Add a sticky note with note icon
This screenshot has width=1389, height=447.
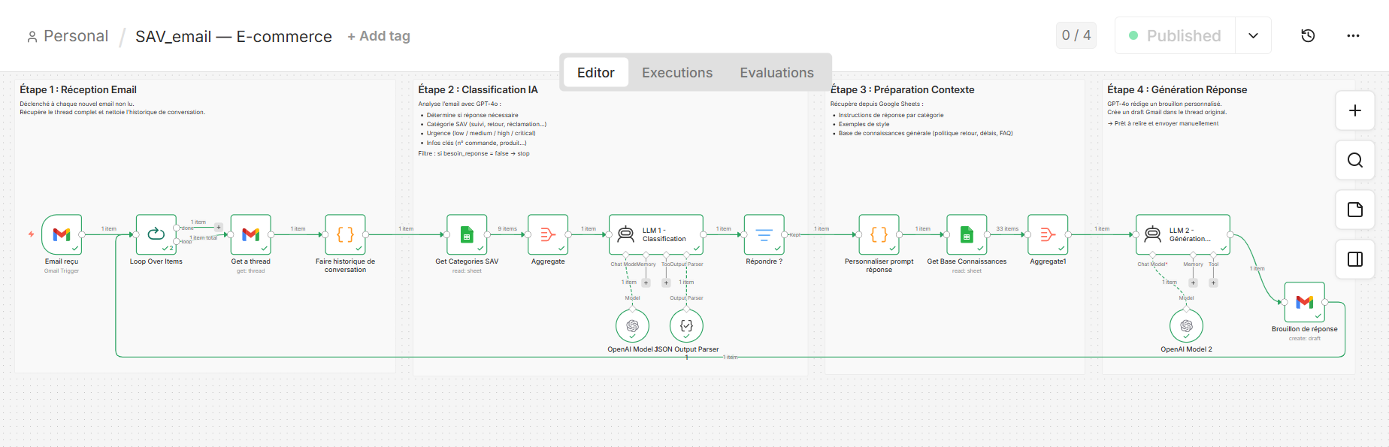coord(1355,210)
